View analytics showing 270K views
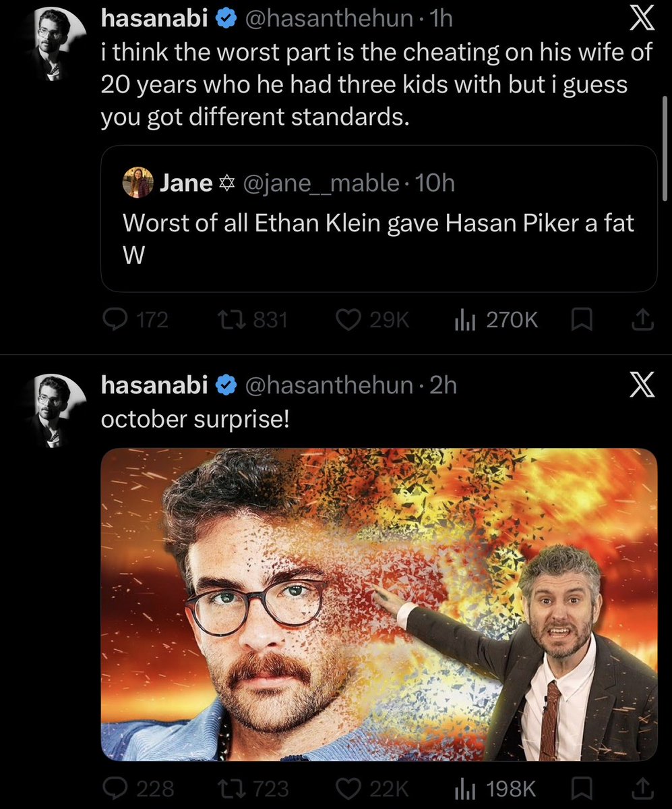 (496, 320)
